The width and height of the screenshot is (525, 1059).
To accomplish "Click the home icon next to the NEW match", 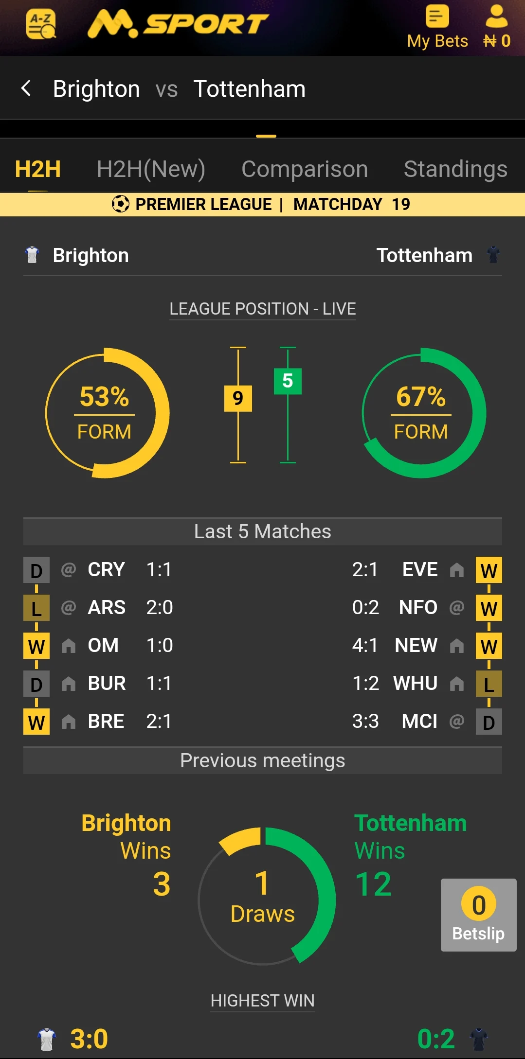I will (x=457, y=646).
